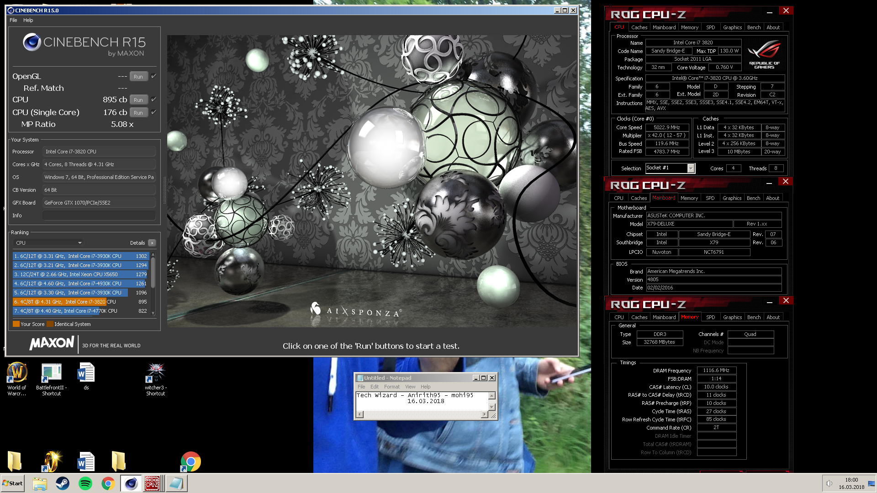Open the Edit menu in Notepad

pyautogui.click(x=375, y=387)
